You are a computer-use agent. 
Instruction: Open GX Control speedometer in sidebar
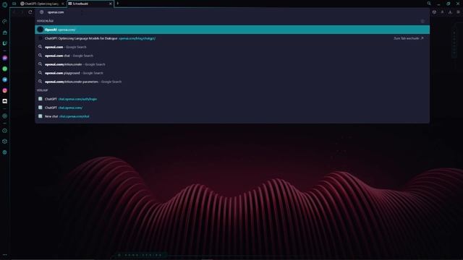coord(5,22)
